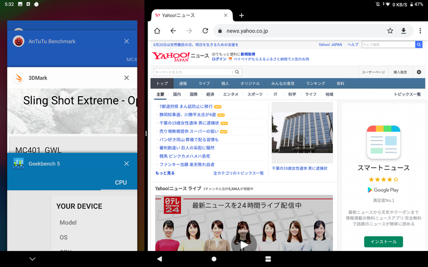The image size is (428, 267).
Task: Select the みんなの意見 navigation tab
Action: click(x=283, y=83)
